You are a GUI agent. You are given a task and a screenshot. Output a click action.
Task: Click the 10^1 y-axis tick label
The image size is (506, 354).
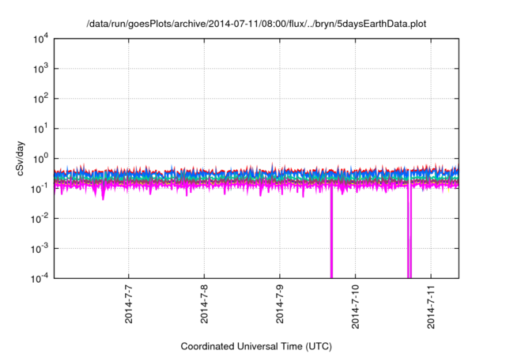(40, 129)
